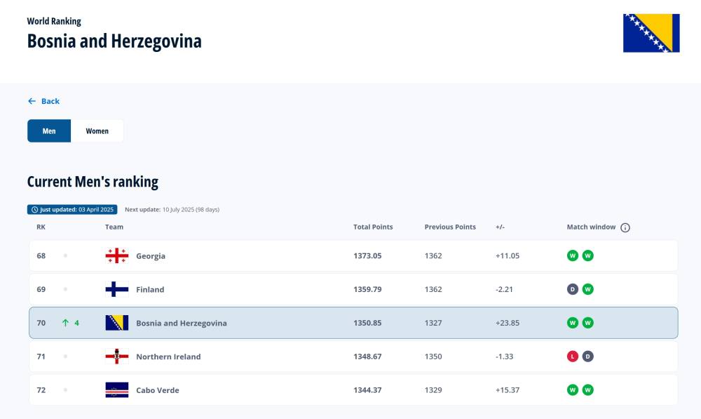
Task: Switch to the Women rankings tab
Action: tap(97, 131)
